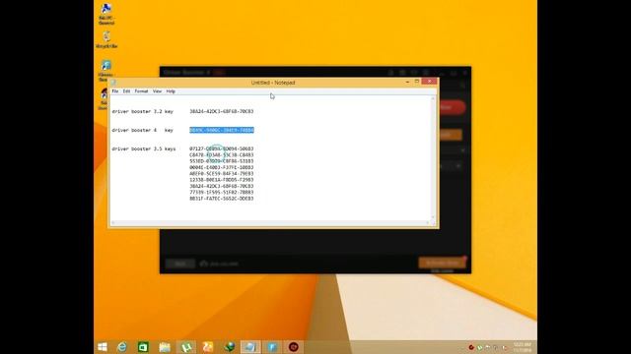The image size is (631, 354).
Task: Open the Help menu in Notepad
Action: click(x=171, y=91)
